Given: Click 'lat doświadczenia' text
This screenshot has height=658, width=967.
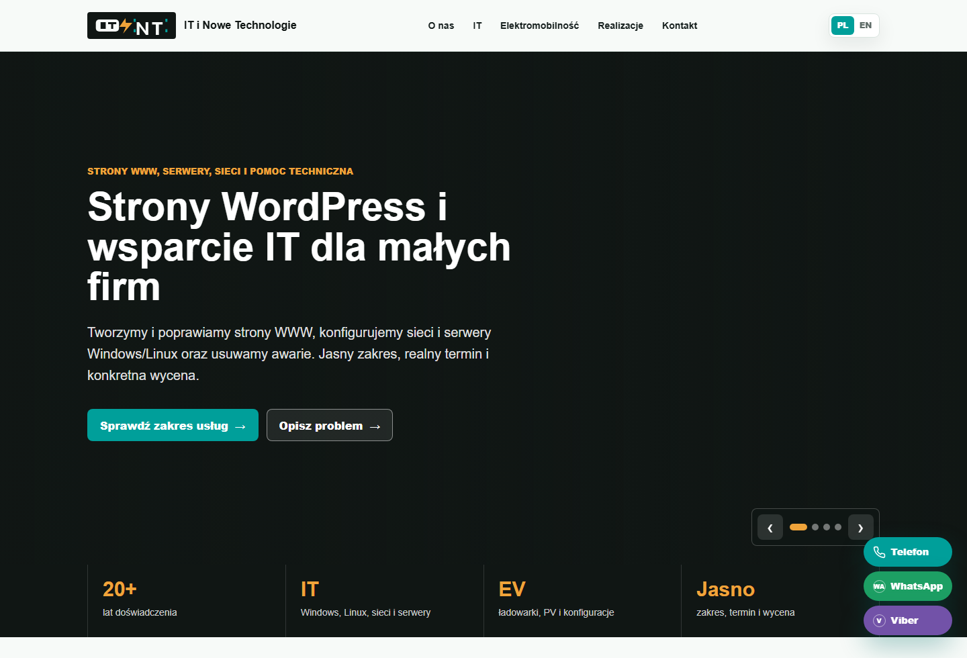Looking at the screenshot, I should (140, 612).
